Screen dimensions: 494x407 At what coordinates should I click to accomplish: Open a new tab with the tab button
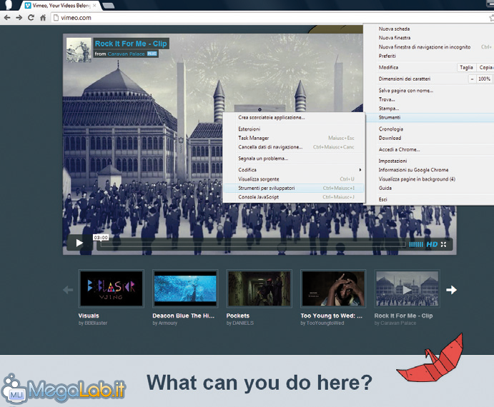(x=108, y=6)
